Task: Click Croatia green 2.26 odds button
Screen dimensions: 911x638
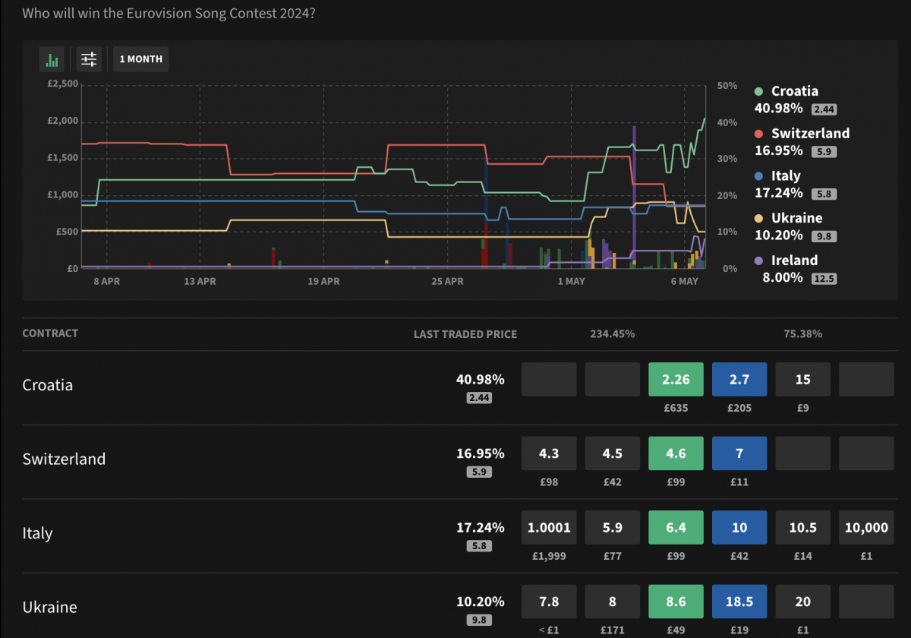Action: coord(676,380)
